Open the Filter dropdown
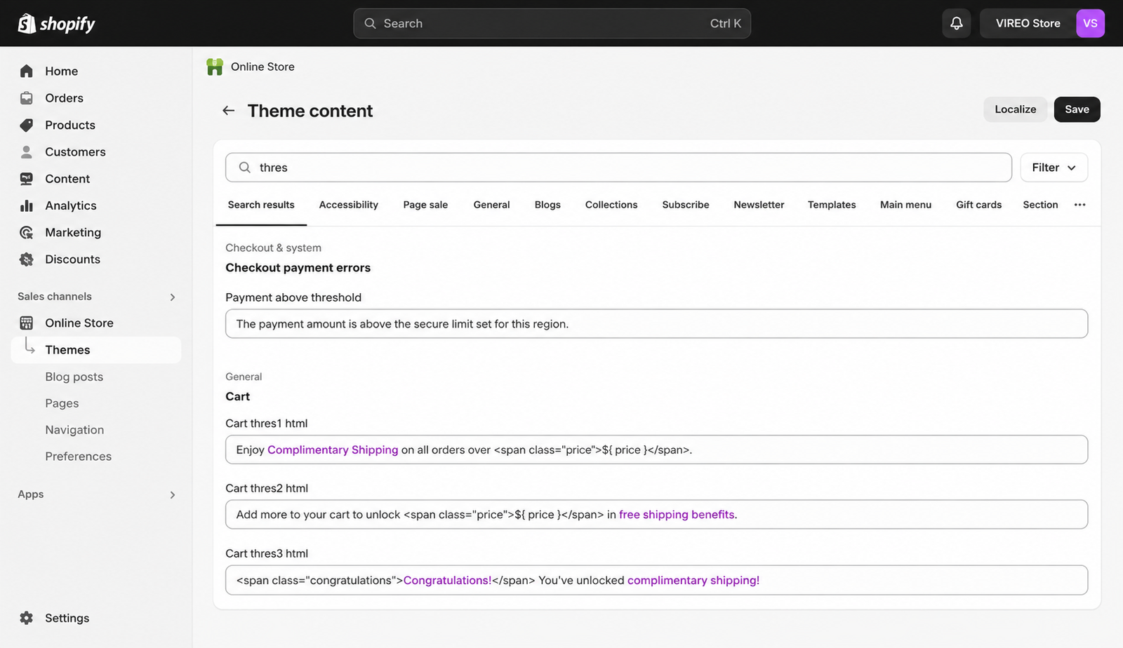 coord(1054,168)
